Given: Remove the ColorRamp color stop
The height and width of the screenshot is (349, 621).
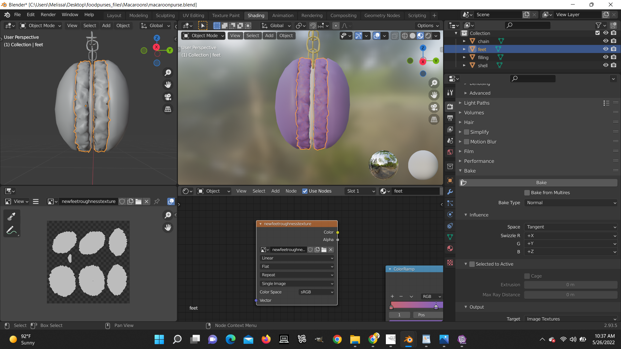Looking at the screenshot, I should pos(401,296).
